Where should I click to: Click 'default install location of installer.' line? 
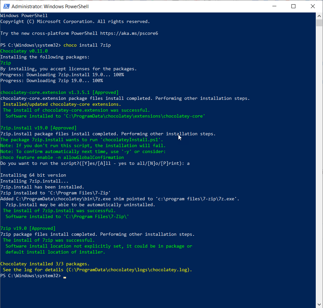56,252
